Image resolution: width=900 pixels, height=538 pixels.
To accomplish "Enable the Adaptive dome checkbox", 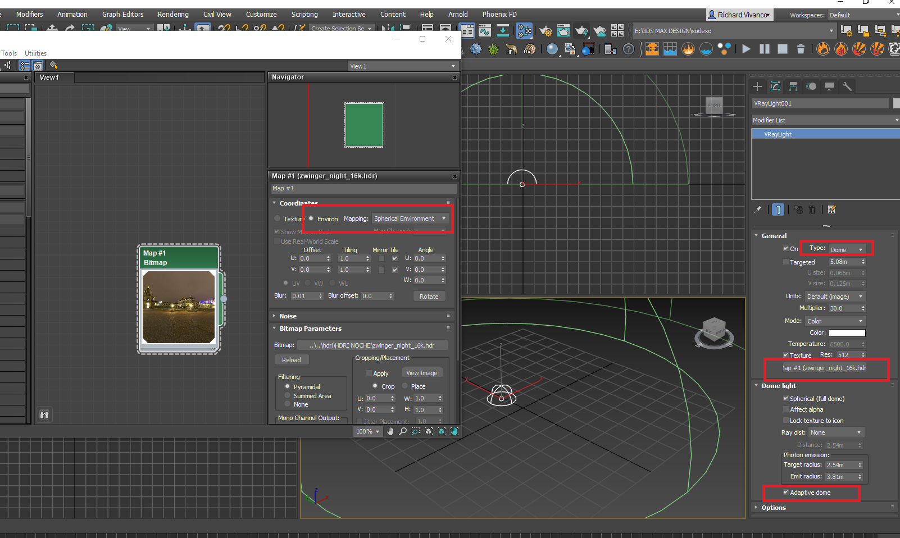I will click(785, 492).
